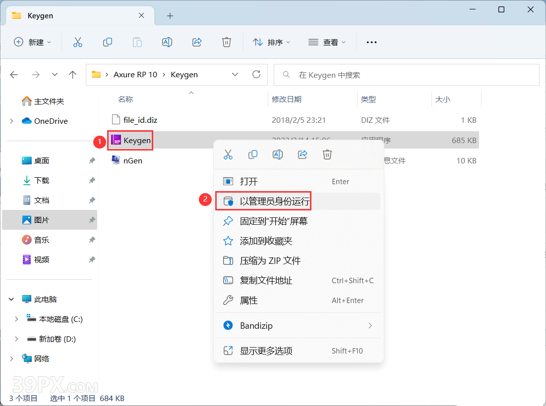Unpin the 音乐 quick access item
This screenshot has height=406, width=546.
pyautogui.click(x=92, y=240)
